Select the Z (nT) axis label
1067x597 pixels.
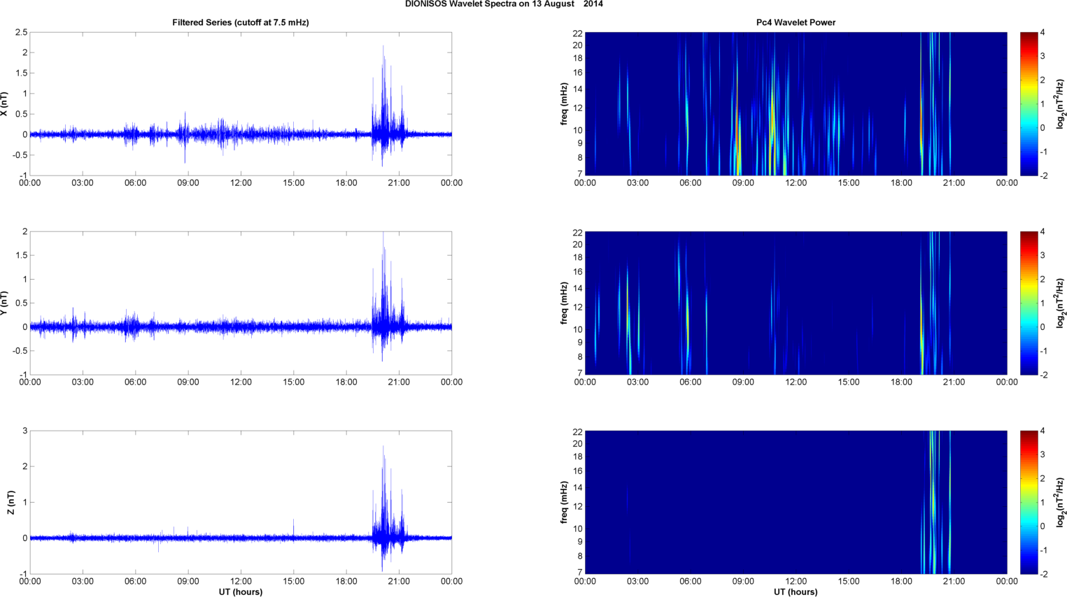click(10, 502)
